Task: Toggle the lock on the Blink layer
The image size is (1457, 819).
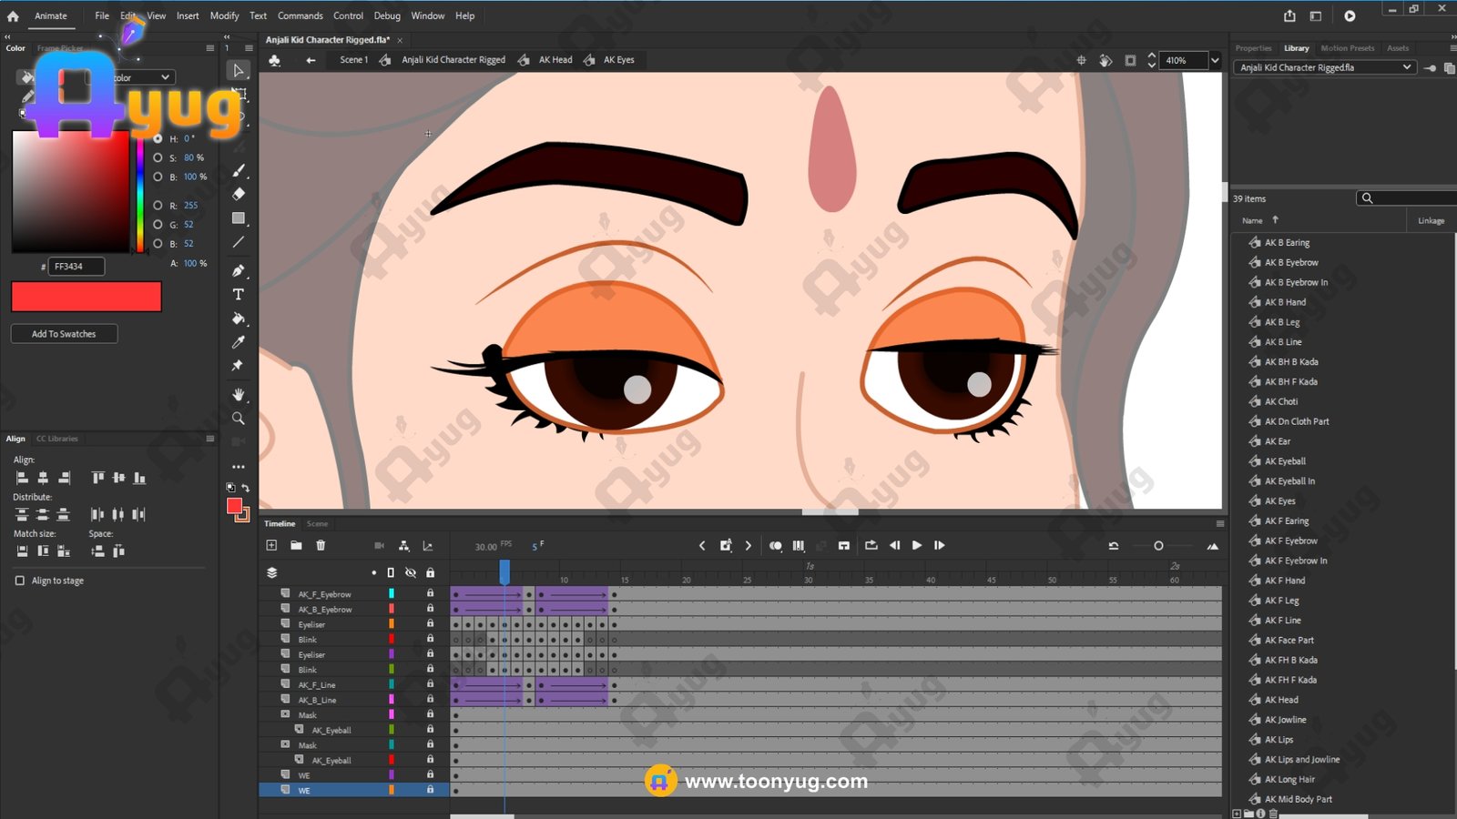Action: [x=430, y=639]
